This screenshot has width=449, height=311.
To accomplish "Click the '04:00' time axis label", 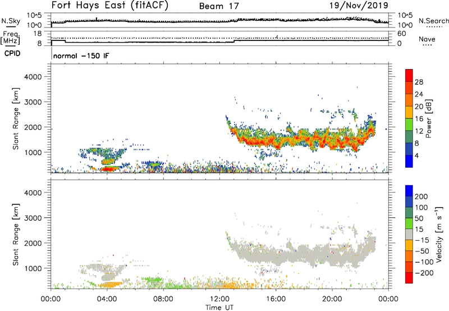I will pyautogui.click(x=107, y=299).
